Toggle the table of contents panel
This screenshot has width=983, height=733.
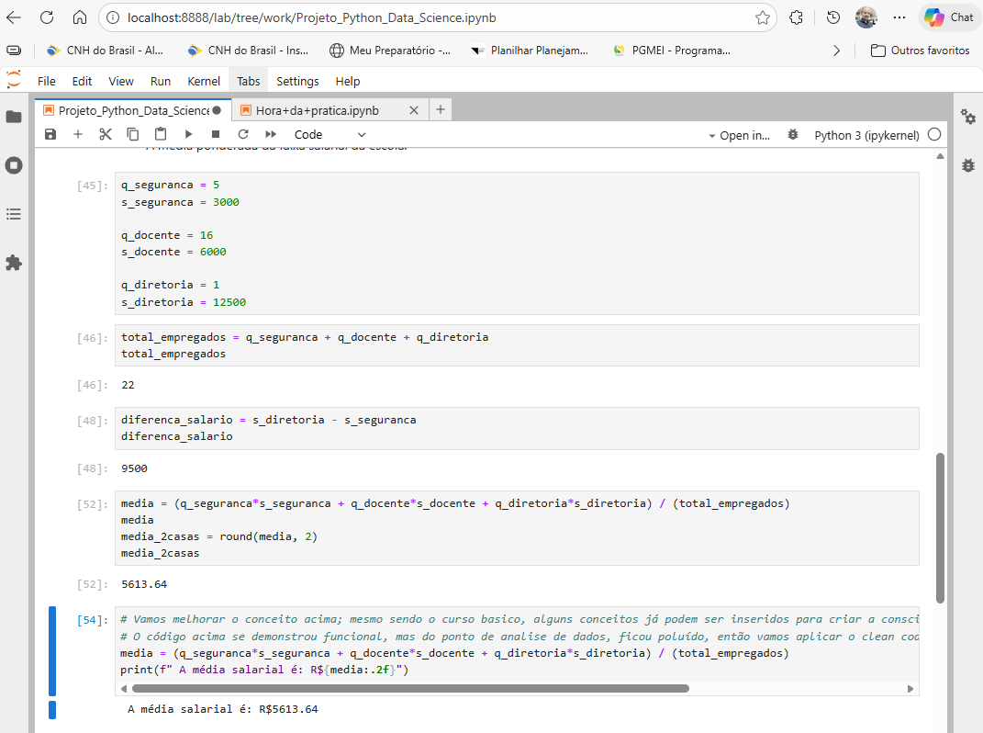pyautogui.click(x=14, y=214)
